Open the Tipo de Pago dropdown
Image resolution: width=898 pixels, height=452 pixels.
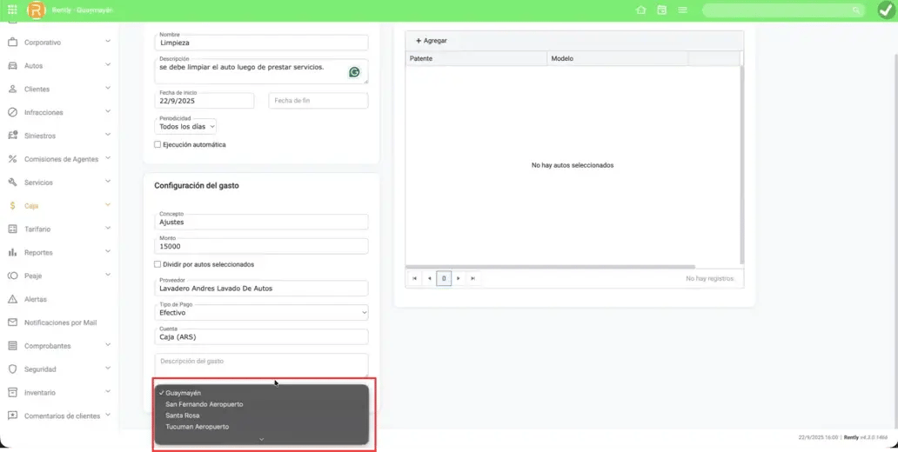pyautogui.click(x=261, y=312)
